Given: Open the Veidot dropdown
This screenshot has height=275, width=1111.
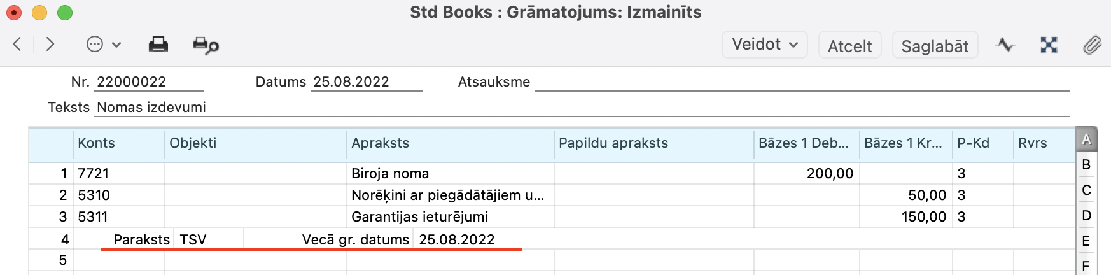Looking at the screenshot, I should [764, 45].
